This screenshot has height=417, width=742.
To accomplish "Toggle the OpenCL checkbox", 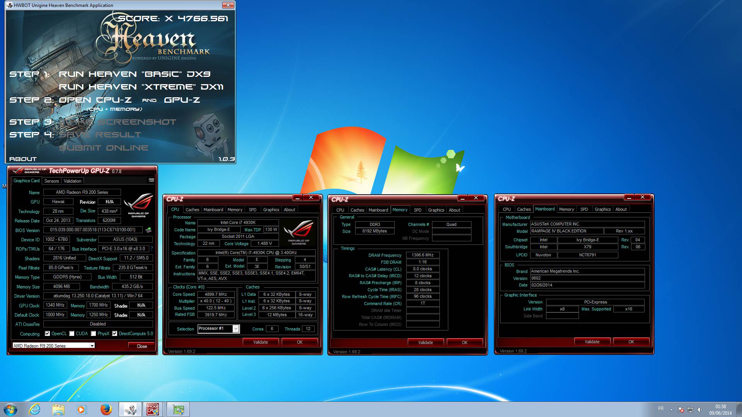I will 47,334.
